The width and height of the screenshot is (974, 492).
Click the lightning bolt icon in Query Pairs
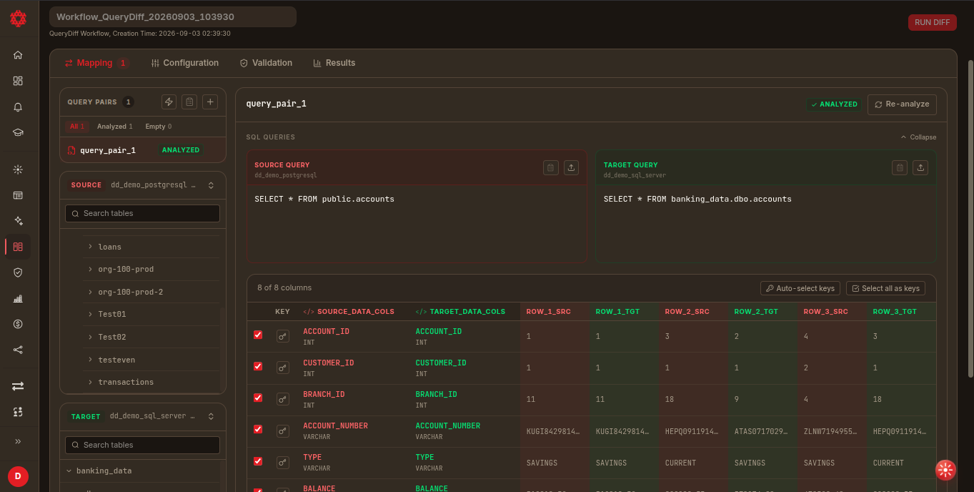(x=169, y=102)
